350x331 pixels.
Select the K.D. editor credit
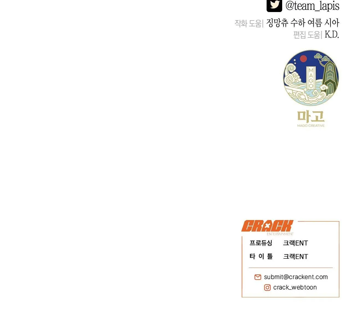point(332,35)
